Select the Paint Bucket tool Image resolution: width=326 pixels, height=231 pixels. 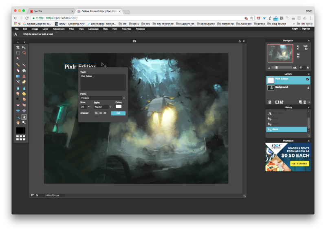[x=24, y=71]
